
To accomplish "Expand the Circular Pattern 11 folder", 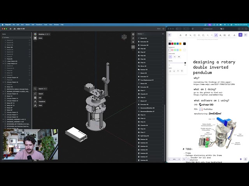I will pyautogui.click(x=4, y=115).
